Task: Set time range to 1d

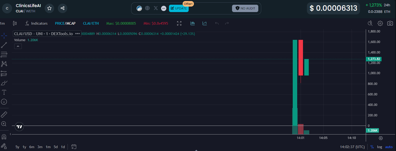Action: [x=63, y=147]
